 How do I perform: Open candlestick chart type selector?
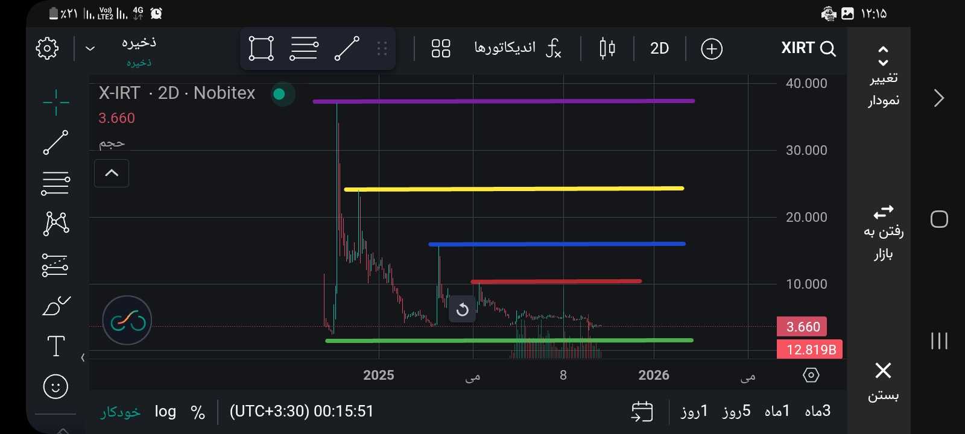click(x=607, y=48)
